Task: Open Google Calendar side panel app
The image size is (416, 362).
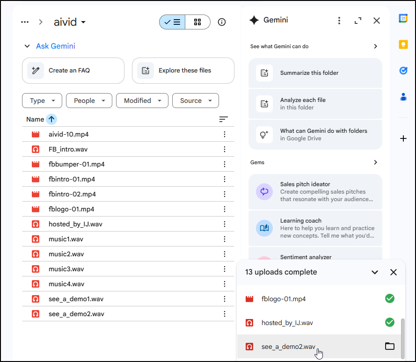Action: click(x=403, y=18)
